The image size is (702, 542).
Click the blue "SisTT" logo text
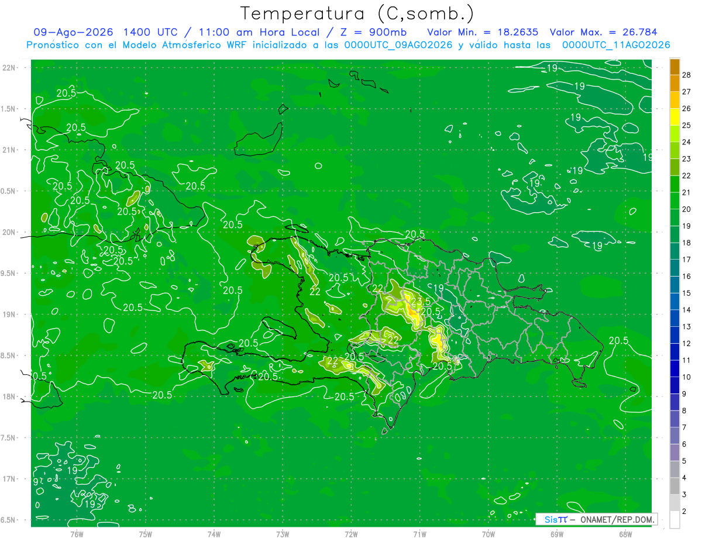pos(555,519)
